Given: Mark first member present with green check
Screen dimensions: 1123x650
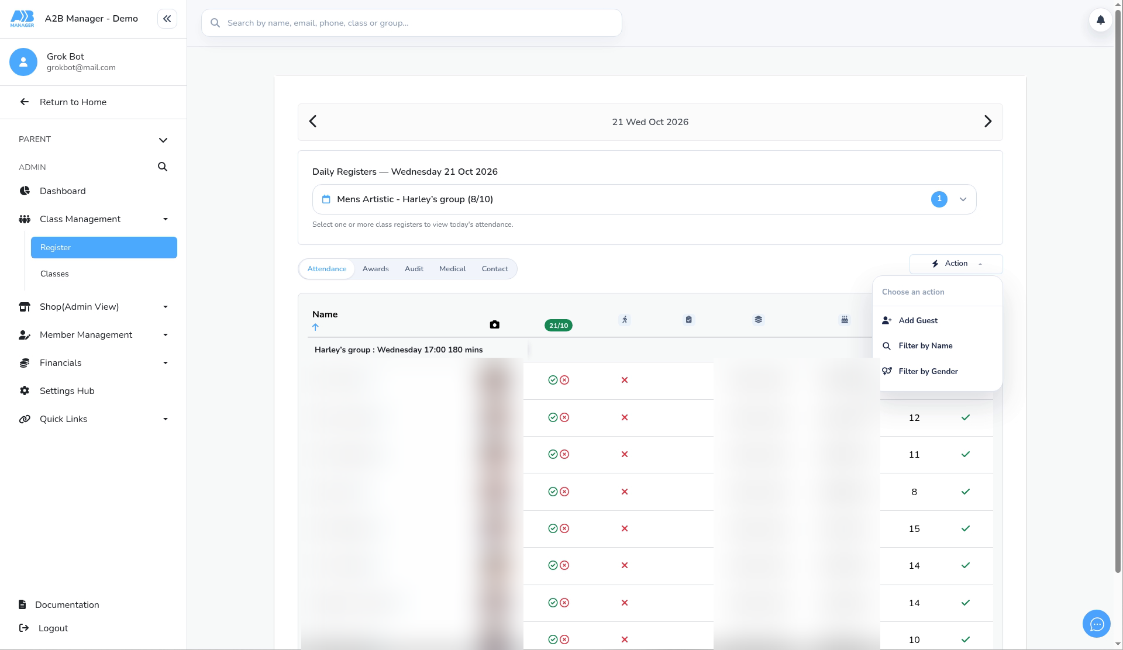Looking at the screenshot, I should click(x=553, y=380).
